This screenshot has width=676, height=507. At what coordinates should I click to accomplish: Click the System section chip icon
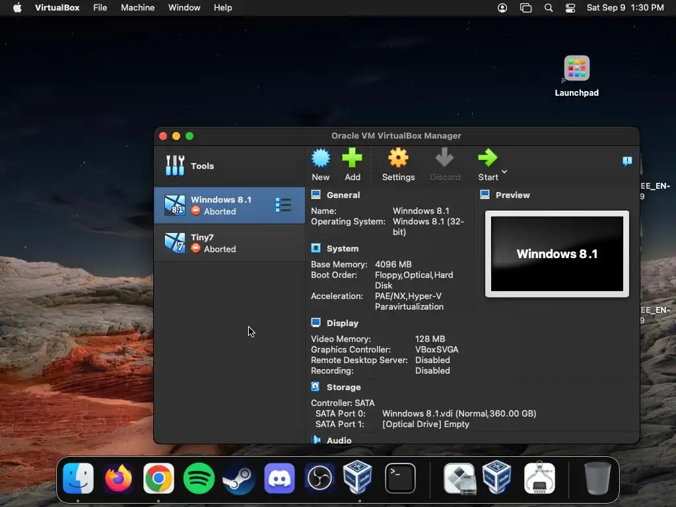[x=316, y=248]
